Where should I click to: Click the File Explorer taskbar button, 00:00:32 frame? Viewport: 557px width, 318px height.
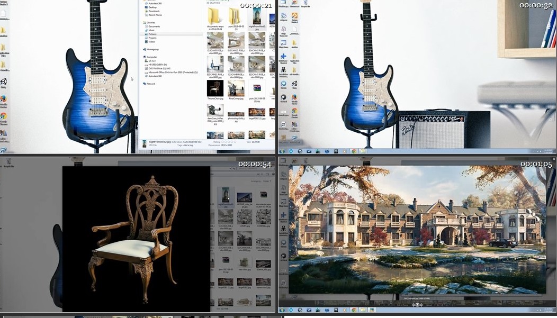pos(363,151)
